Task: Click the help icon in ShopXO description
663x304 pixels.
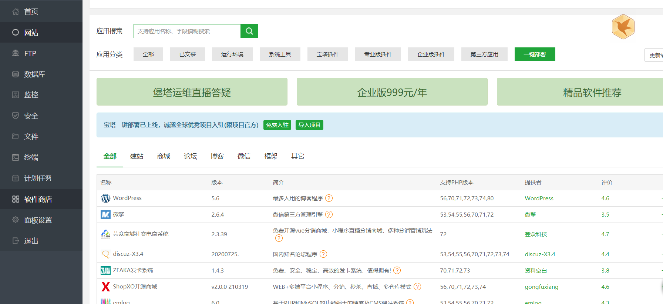Action: click(417, 287)
